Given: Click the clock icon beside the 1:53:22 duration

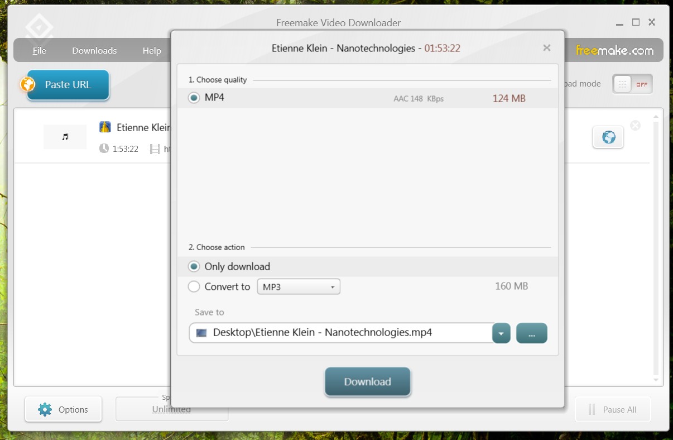Looking at the screenshot, I should (x=104, y=149).
